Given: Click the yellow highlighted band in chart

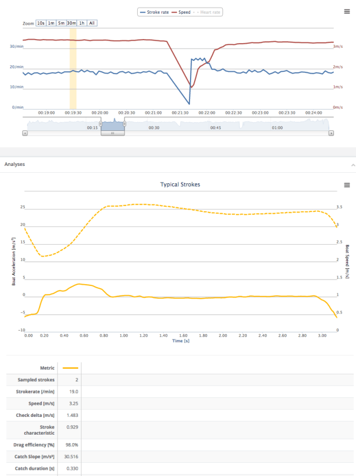Looking at the screenshot, I should [73, 68].
